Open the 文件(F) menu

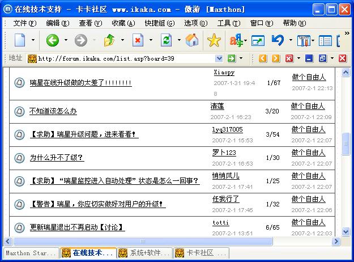25,23
